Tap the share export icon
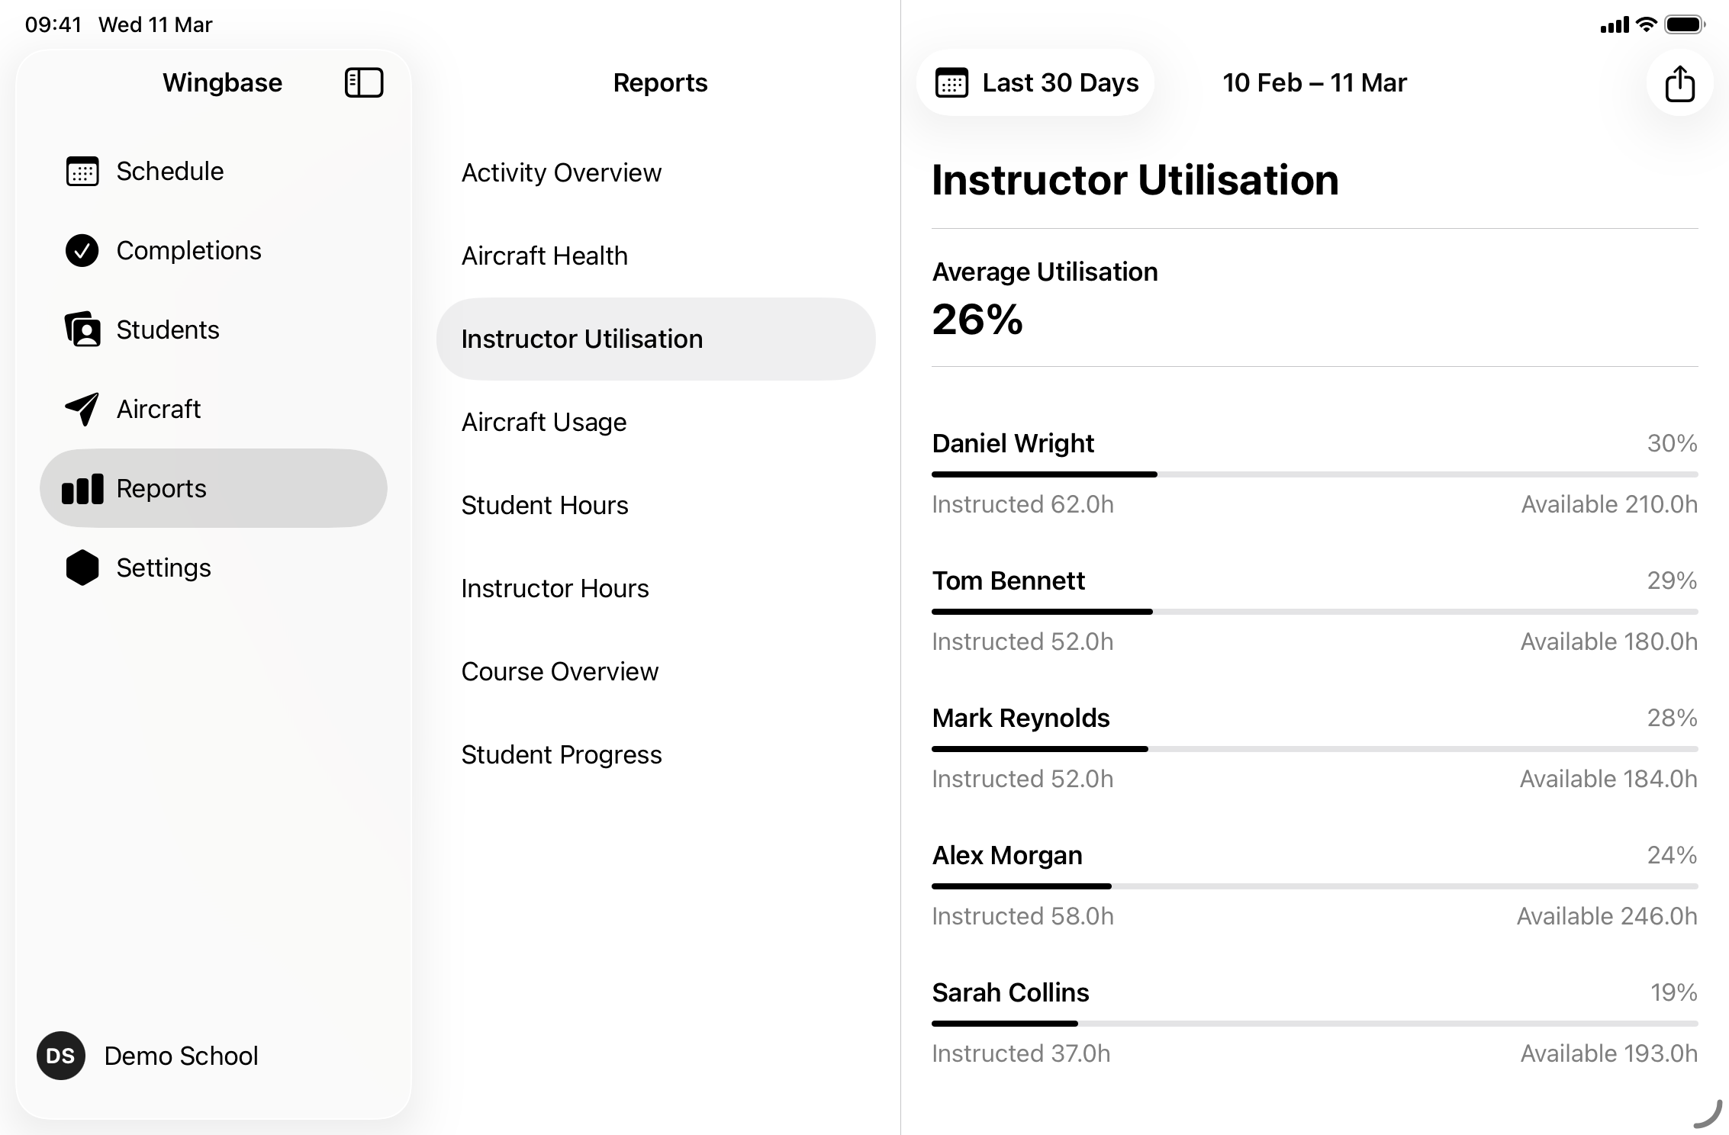This screenshot has height=1135, width=1729. pyautogui.click(x=1679, y=82)
